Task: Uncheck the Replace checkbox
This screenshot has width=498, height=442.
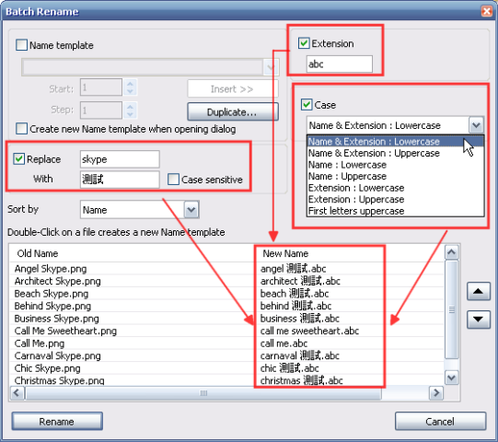Action: [x=19, y=159]
